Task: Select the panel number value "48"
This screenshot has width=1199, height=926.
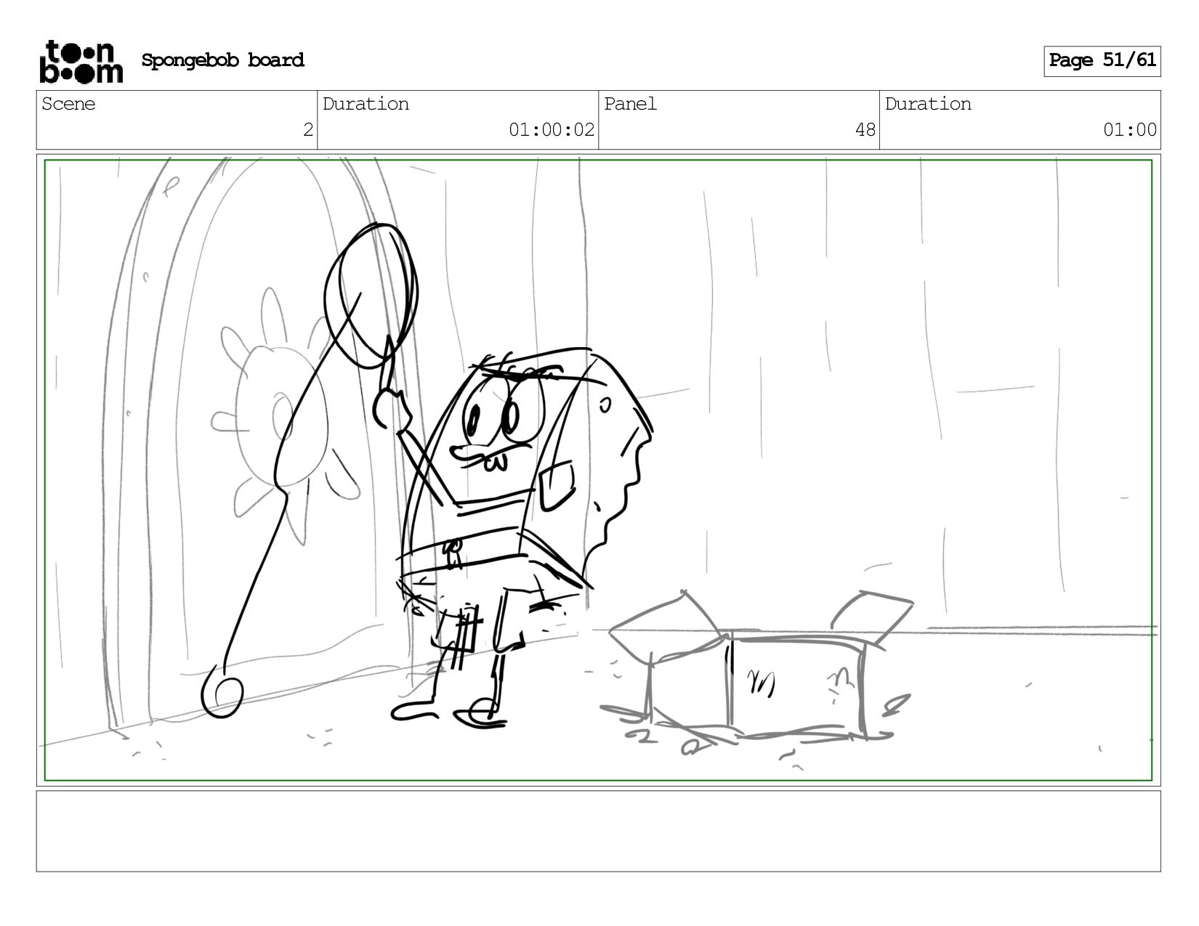Action: coord(865,130)
